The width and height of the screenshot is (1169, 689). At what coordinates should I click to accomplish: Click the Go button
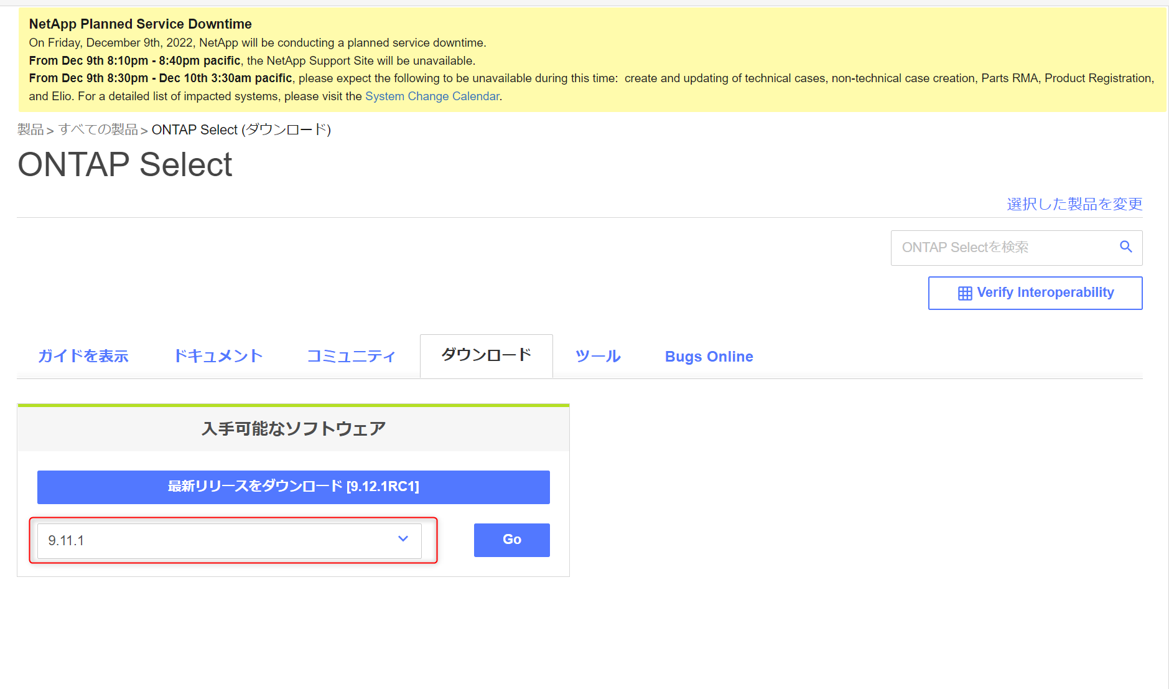pos(511,540)
